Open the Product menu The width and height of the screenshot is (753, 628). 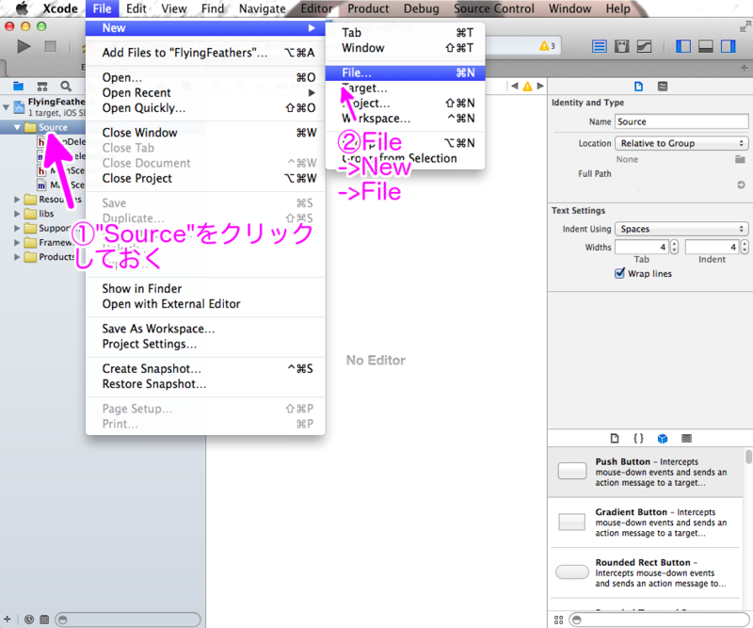pos(368,8)
